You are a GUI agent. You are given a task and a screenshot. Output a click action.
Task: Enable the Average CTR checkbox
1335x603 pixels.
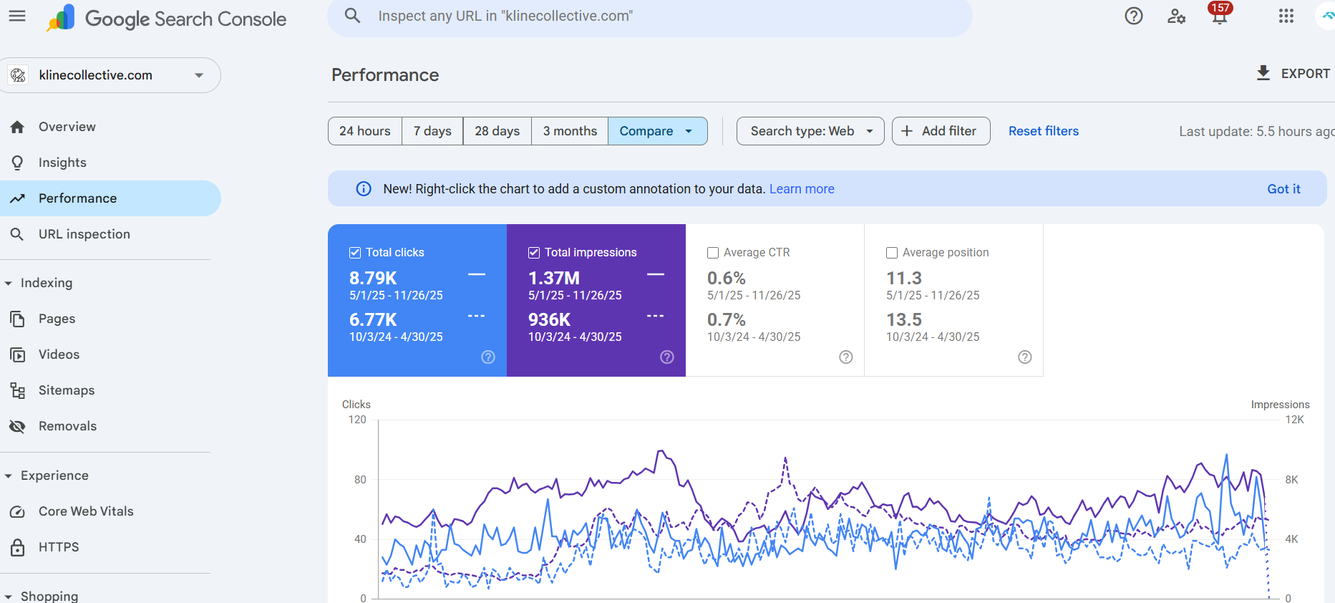(x=713, y=253)
